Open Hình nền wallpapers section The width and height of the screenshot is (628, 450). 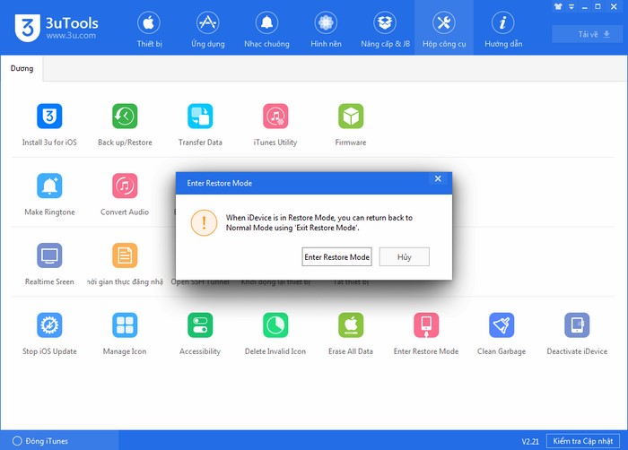(326, 30)
